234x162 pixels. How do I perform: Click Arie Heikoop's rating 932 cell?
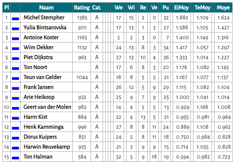pyautogui.click(x=82, y=97)
